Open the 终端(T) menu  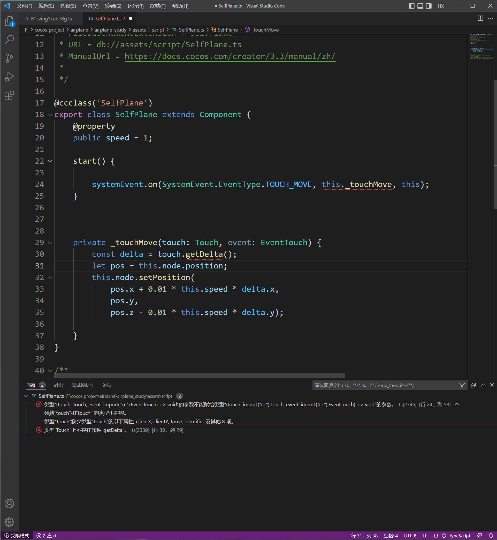(x=157, y=6)
